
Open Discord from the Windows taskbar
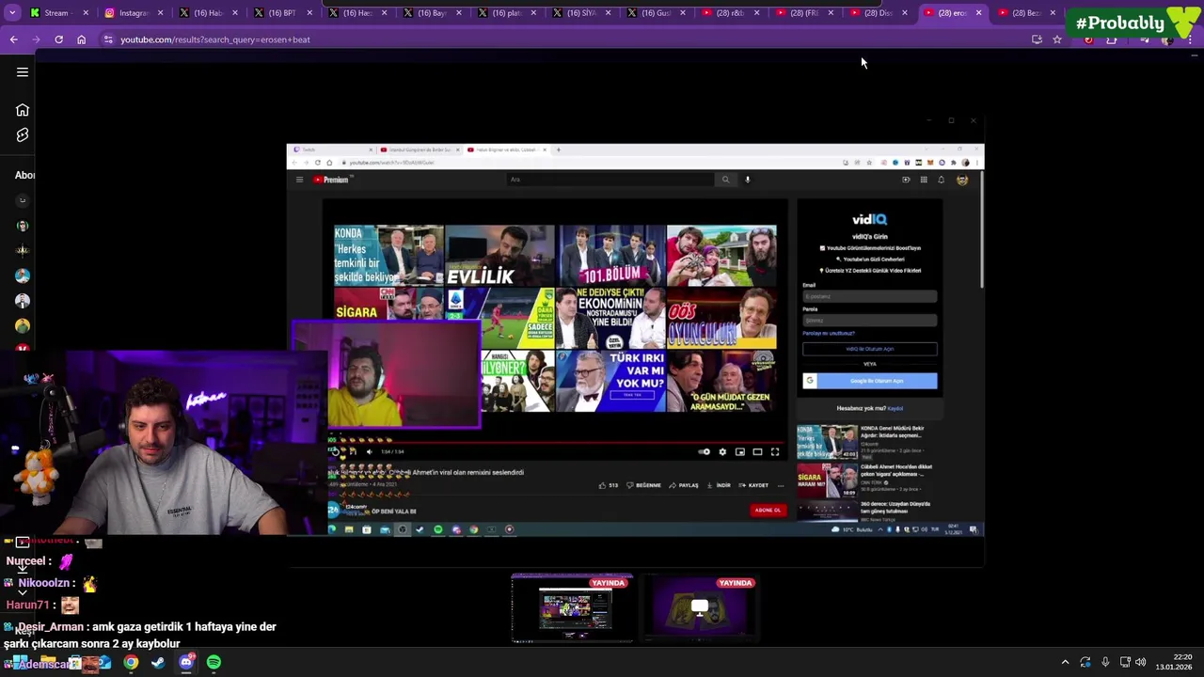186,663
